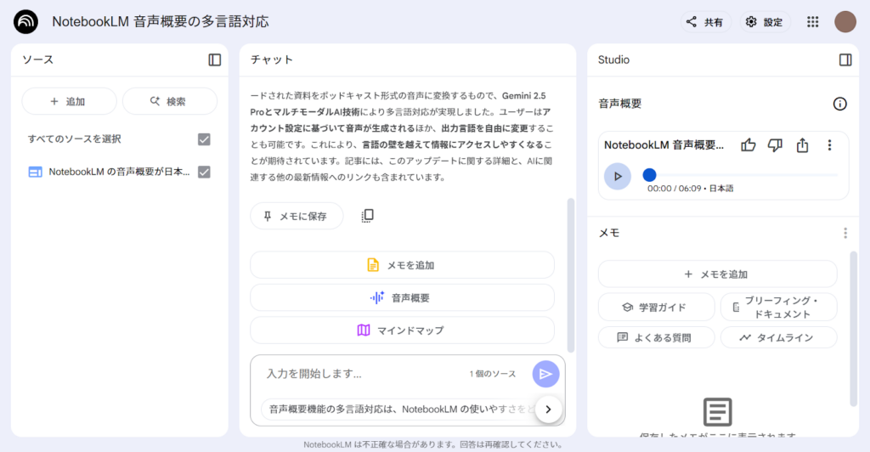
Task: Toggle すべてのソースを選択 checkbox
Action: (x=204, y=139)
